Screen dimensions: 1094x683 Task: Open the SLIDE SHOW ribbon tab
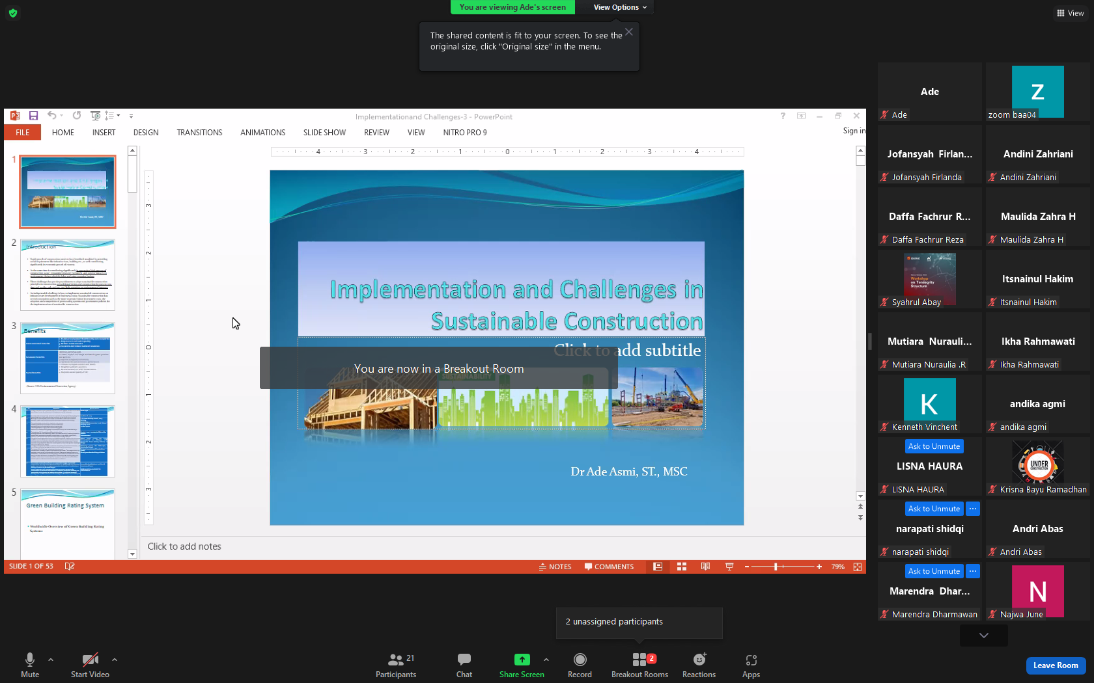[x=324, y=132]
